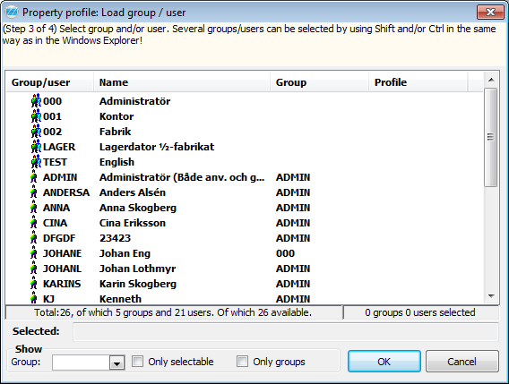Toggle the Only groups checkbox
The width and height of the screenshot is (509, 384).
242,362
